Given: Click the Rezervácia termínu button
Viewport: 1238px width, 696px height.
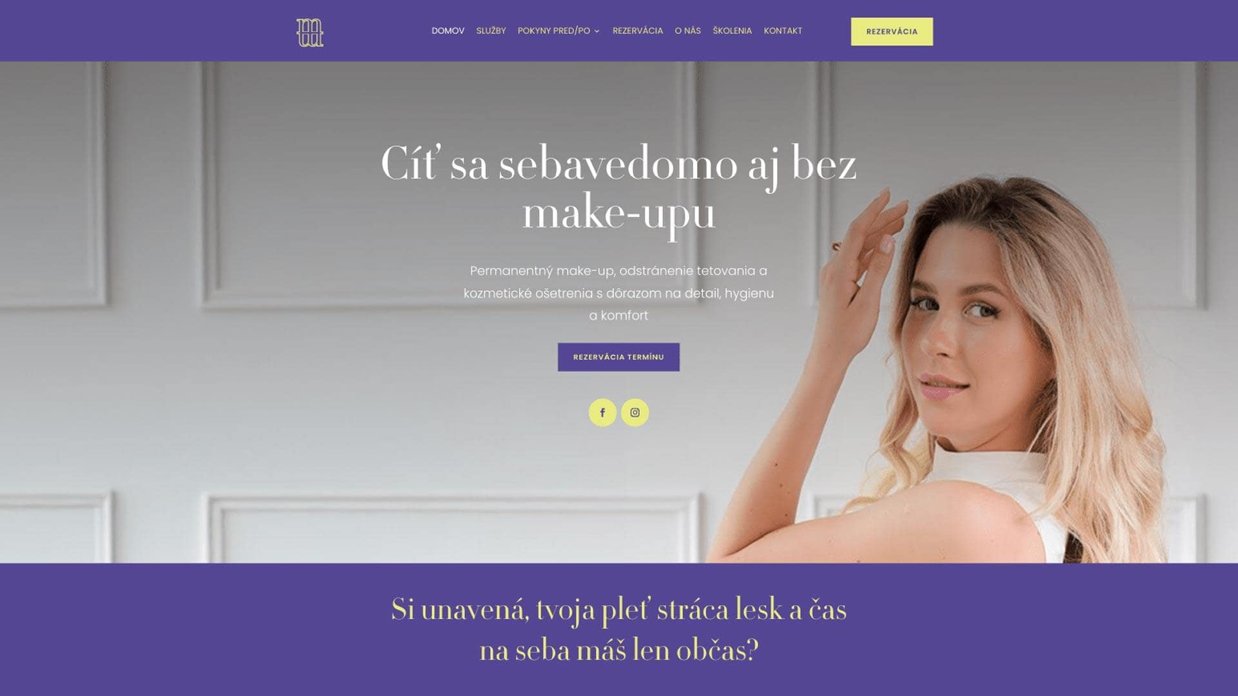Looking at the screenshot, I should 618,357.
